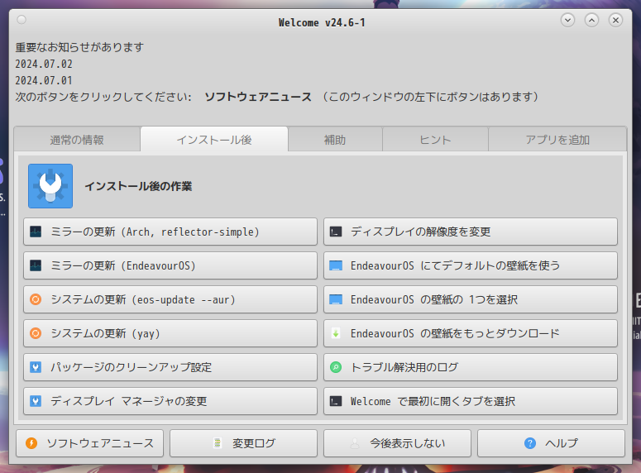Image resolution: width=641 pixels, height=473 pixels.
Task: Run ミラーの更新 (EndeavourOS) button
Action: [170, 265]
